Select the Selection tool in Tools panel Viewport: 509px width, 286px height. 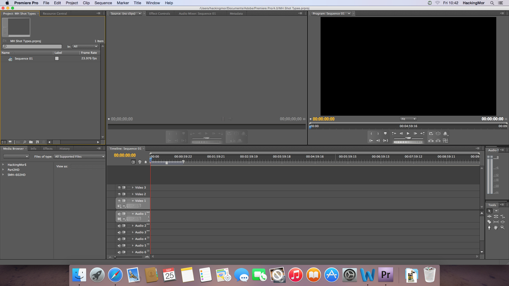click(x=489, y=211)
